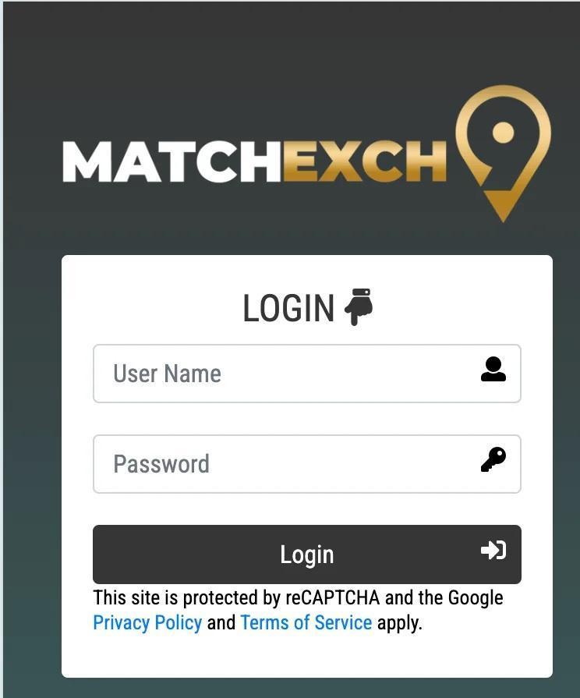Submit the form with the Login button
580x698 pixels.
[x=306, y=555]
